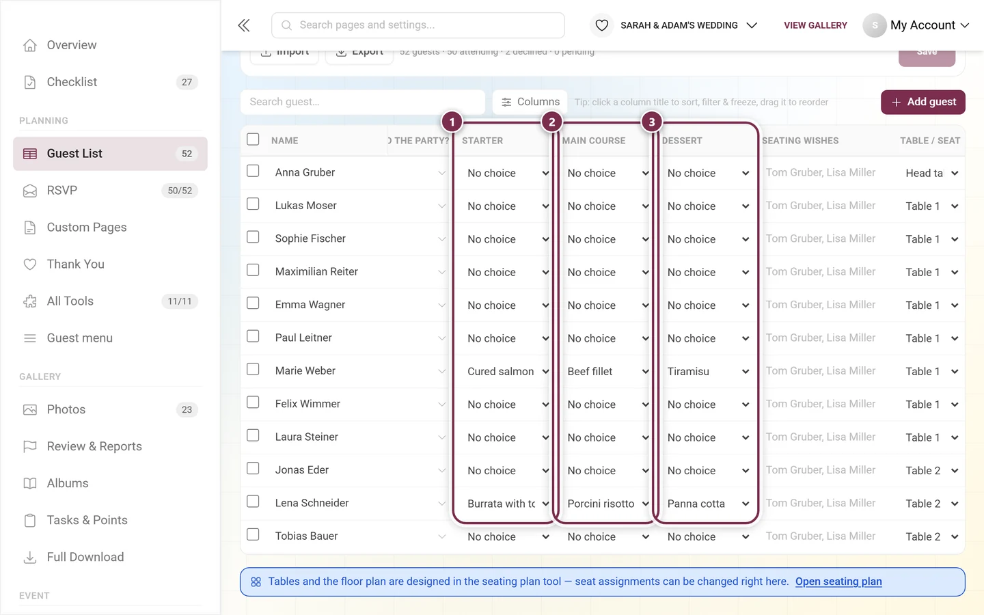Click the Tasks & Points clipboard icon
984x615 pixels.
30,521
